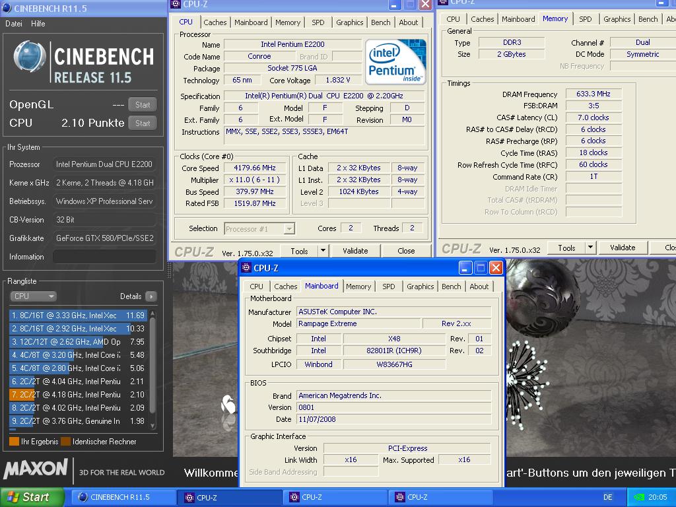Viewport: 676px width, 507px height.
Task: Select About tab in Mainboard window
Action: pos(479,287)
